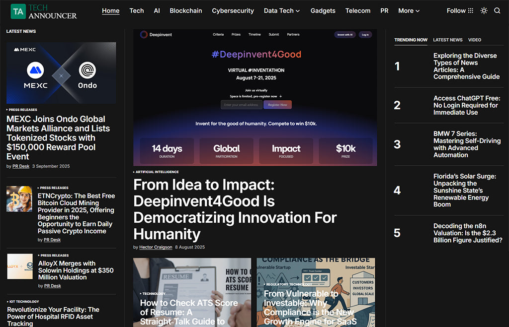Select the Trending Now tab
Viewport: 509px width, 327px height.
point(411,40)
